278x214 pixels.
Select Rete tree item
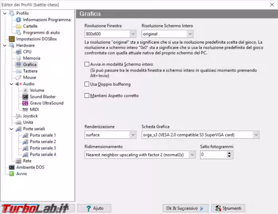27,161
